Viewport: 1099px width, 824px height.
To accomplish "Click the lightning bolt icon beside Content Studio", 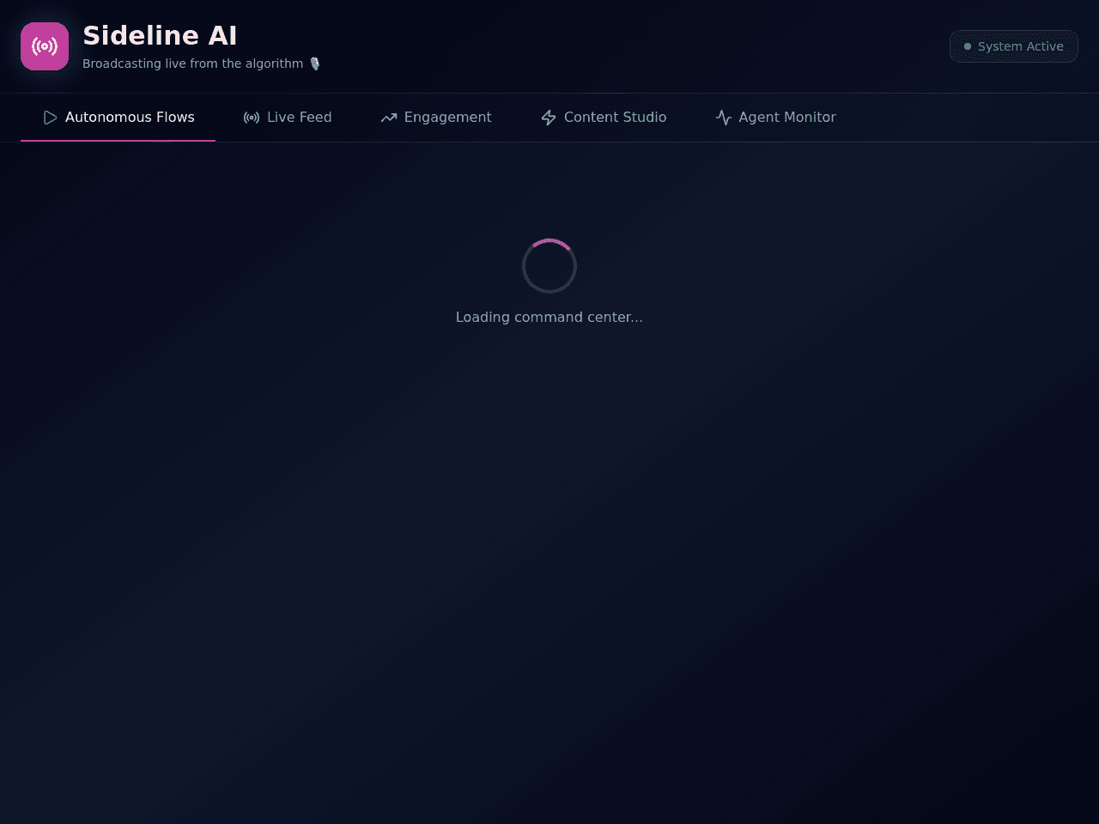I will (549, 118).
